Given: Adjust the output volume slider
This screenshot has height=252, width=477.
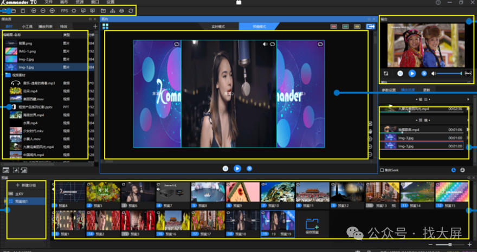Looking at the screenshot, I should [449, 74].
